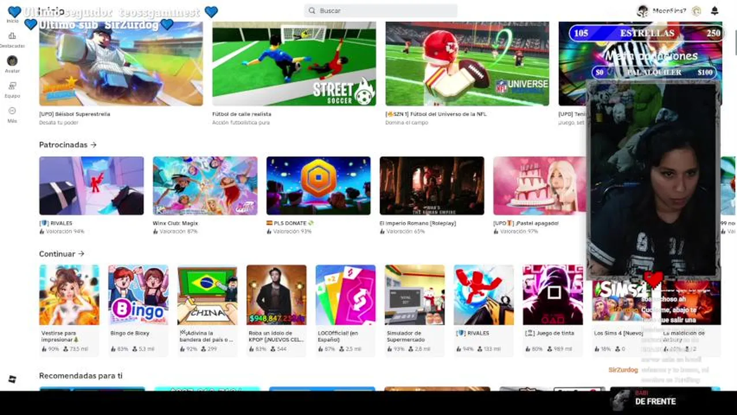This screenshot has width=737, height=415.
Task: Click 'Fútbol de calle realista' title
Action: point(242,114)
